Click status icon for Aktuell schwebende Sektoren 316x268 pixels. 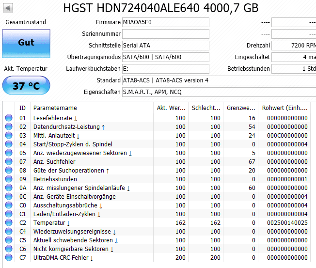pos(9,240)
